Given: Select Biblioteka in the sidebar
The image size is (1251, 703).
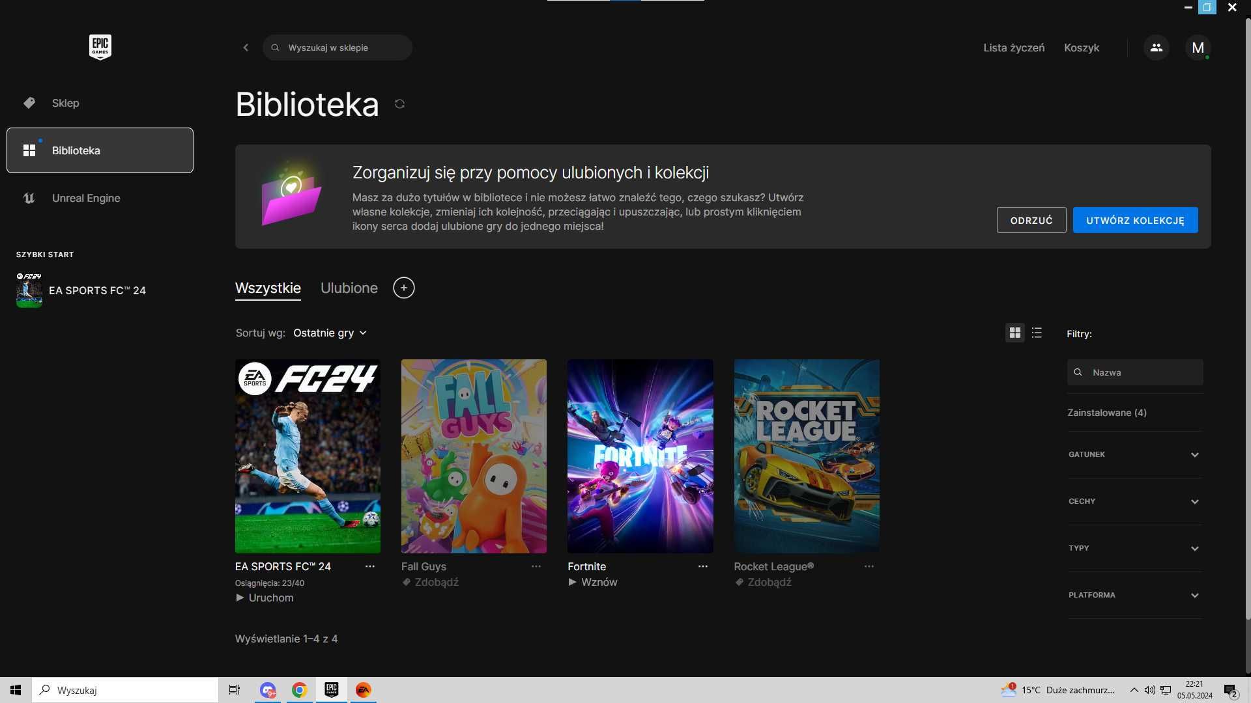Looking at the screenshot, I should (100, 150).
